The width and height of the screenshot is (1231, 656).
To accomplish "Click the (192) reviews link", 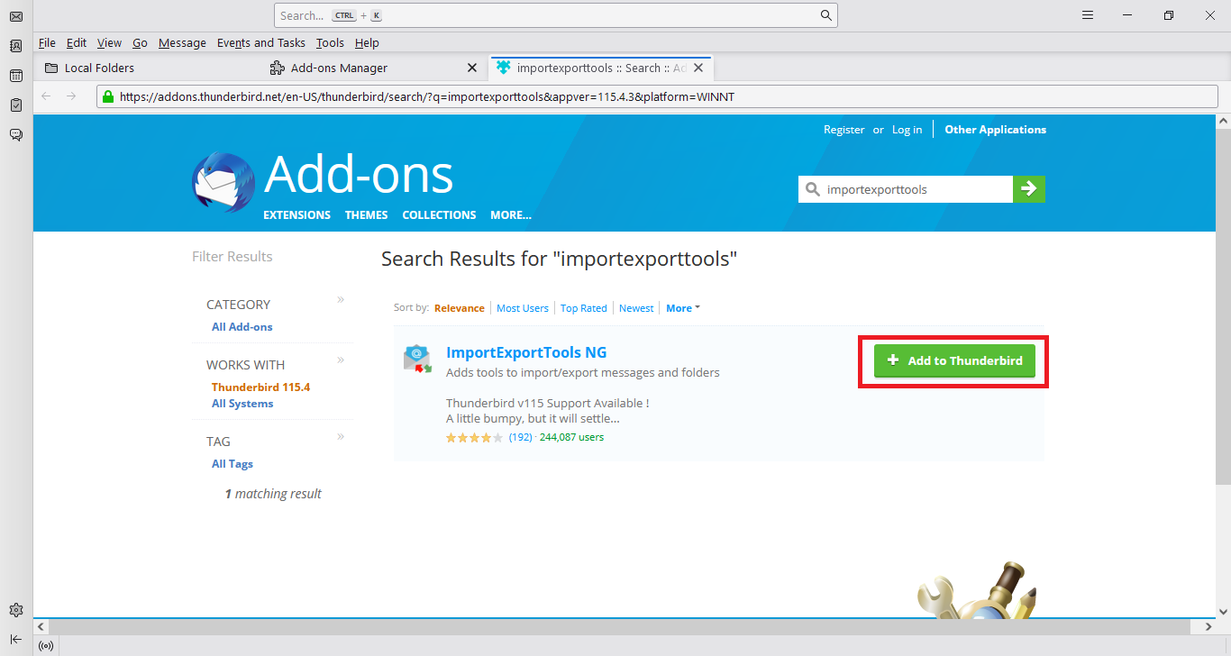I will (520, 438).
